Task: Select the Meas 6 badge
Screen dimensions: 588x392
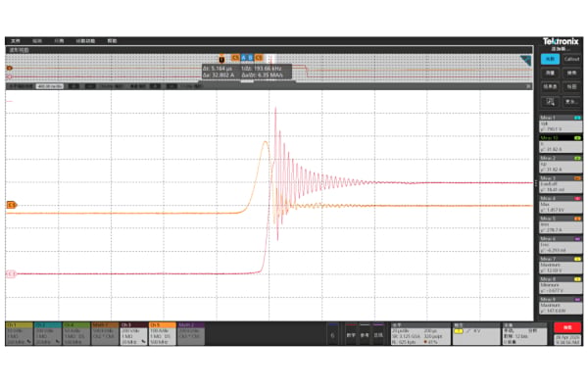Action: click(561, 245)
